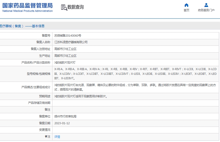Click the home (首页) house icon
Viewport: 220px width, 142px height.
[x=186, y=5]
